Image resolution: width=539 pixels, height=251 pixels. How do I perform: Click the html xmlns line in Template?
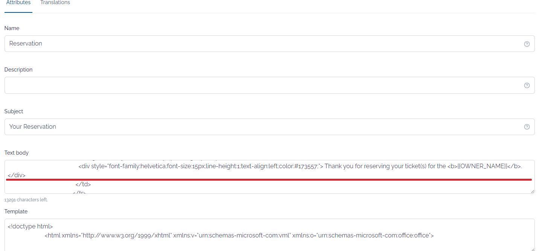click(x=239, y=236)
